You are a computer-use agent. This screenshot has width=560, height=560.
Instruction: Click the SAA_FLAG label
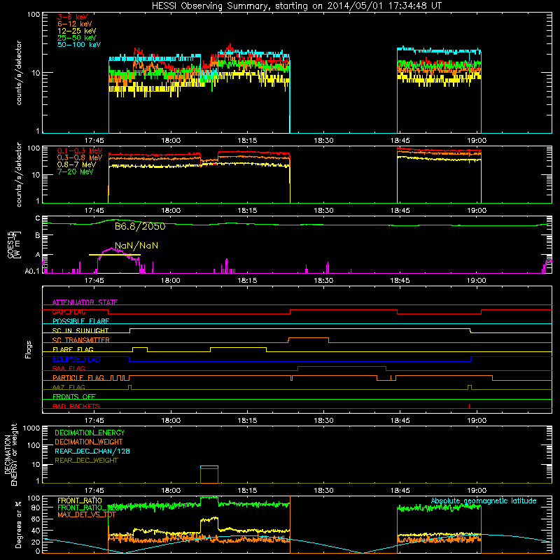(x=69, y=368)
